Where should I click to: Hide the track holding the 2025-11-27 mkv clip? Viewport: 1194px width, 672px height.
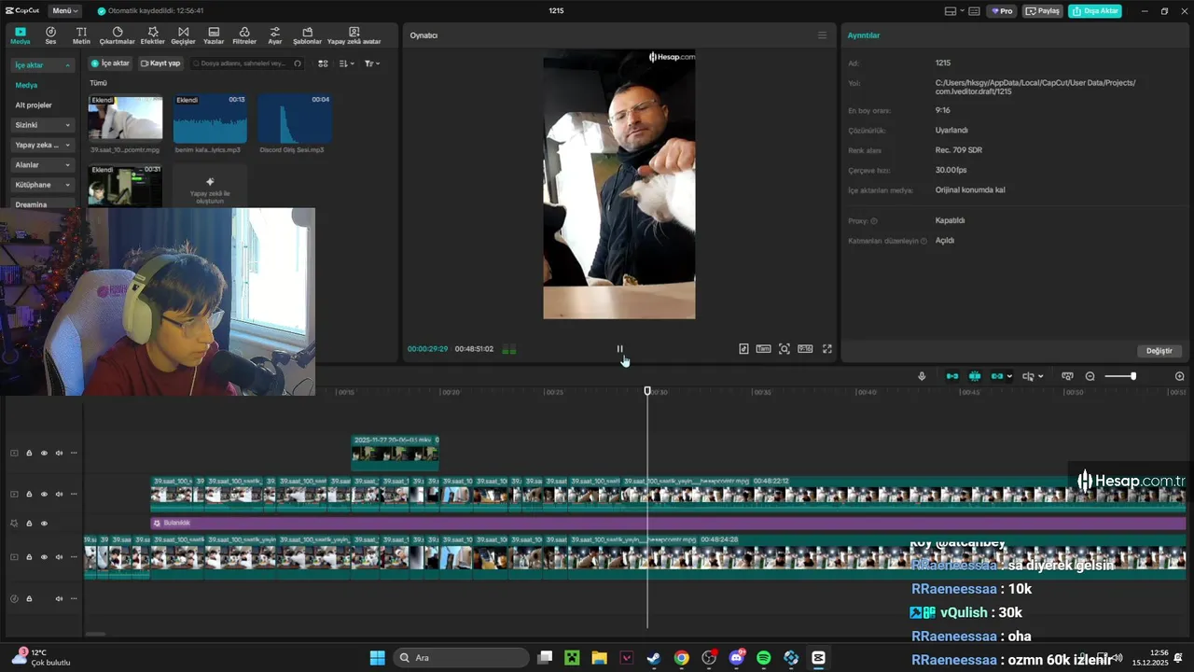pos(44,453)
